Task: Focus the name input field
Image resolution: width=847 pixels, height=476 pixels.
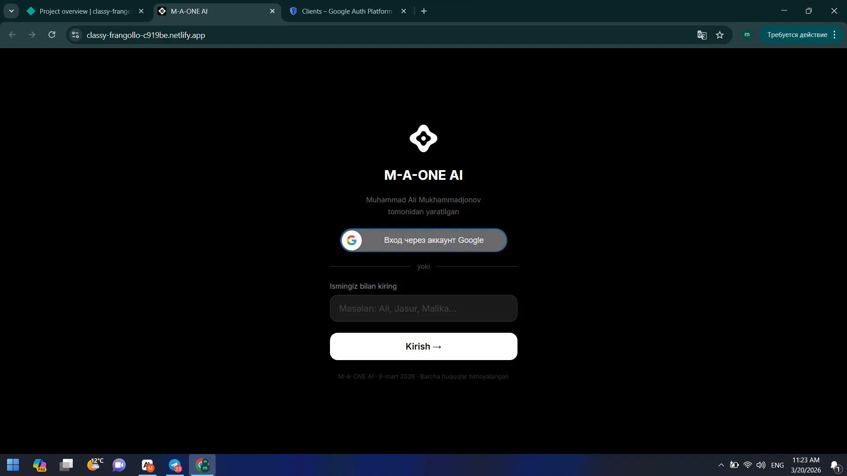Action: tap(423, 309)
